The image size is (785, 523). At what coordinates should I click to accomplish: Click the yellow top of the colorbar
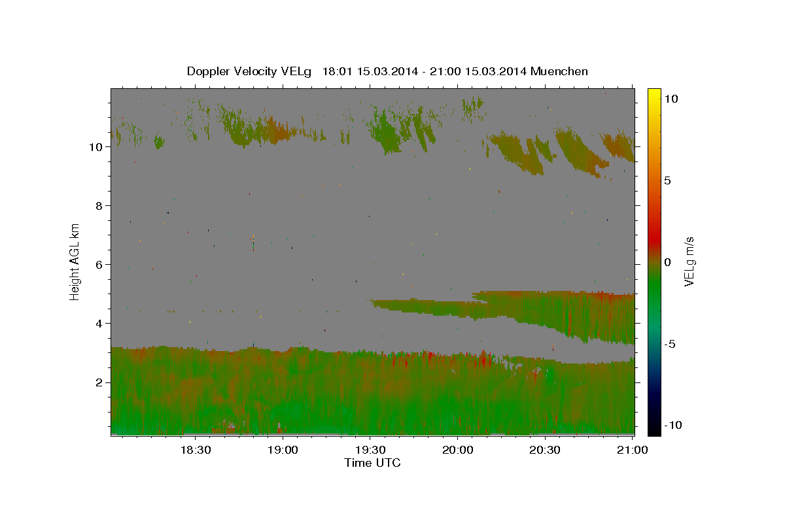654,97
